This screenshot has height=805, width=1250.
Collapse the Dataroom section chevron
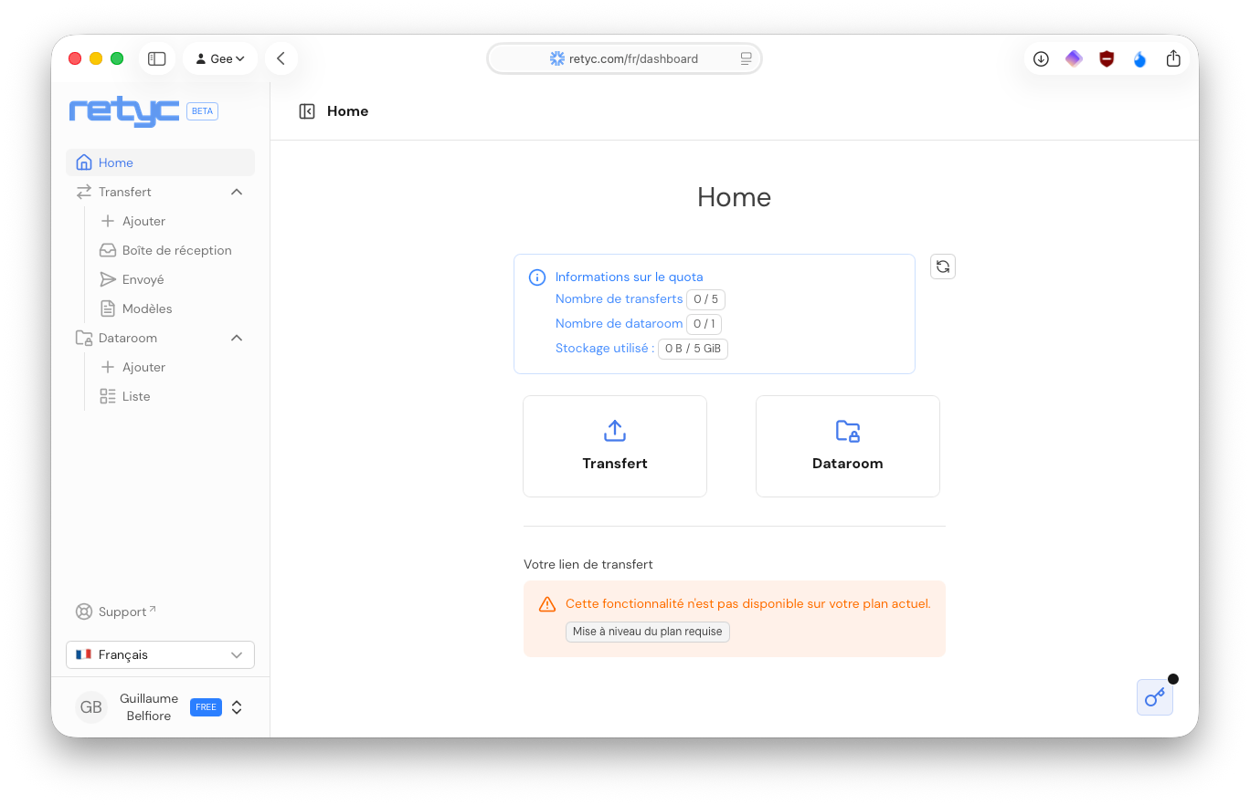coord(237,338)
